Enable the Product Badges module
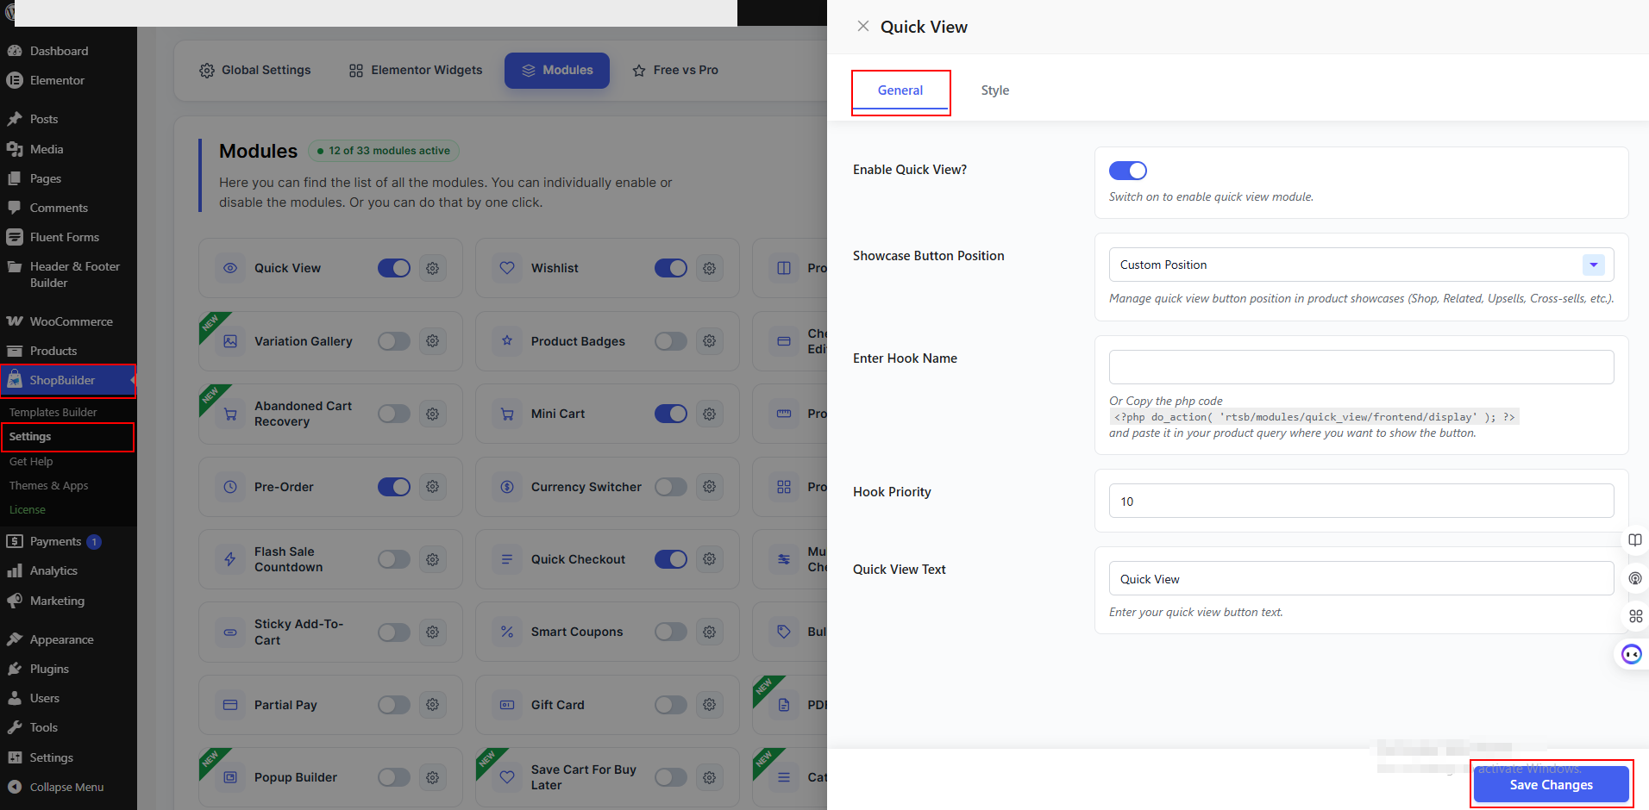This screenshot has width=1649, height=810. (x=671, y=341)
